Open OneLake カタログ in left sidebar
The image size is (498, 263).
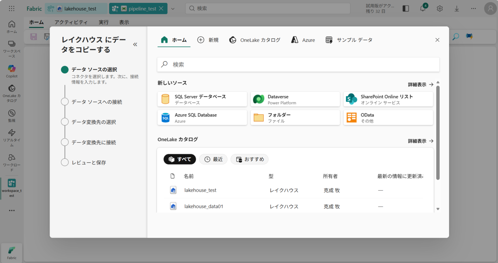(x=12, y=93)
